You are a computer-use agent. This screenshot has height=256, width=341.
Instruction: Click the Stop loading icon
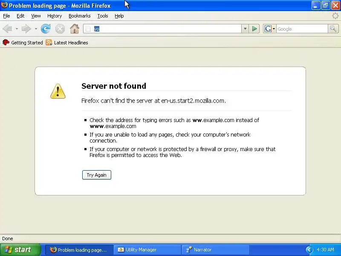(60, 29)
